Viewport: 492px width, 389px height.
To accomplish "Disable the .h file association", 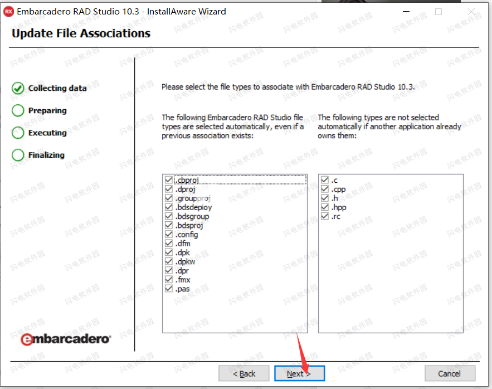I will click(325, 198).
